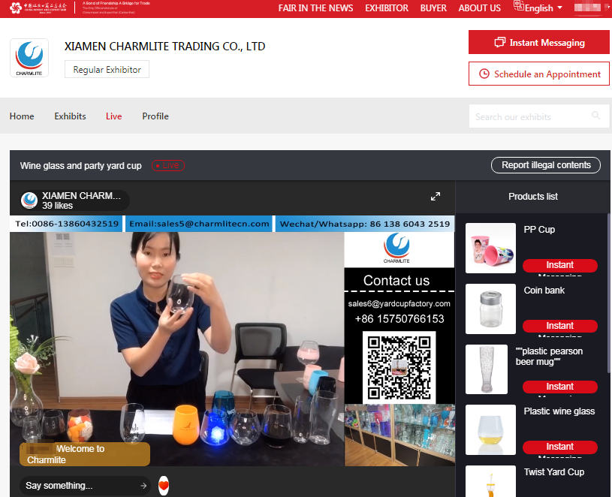The width and height of the screenshot is (612, 497).
Task: Expand the video to fullscreen
Action: coord(435,197)
